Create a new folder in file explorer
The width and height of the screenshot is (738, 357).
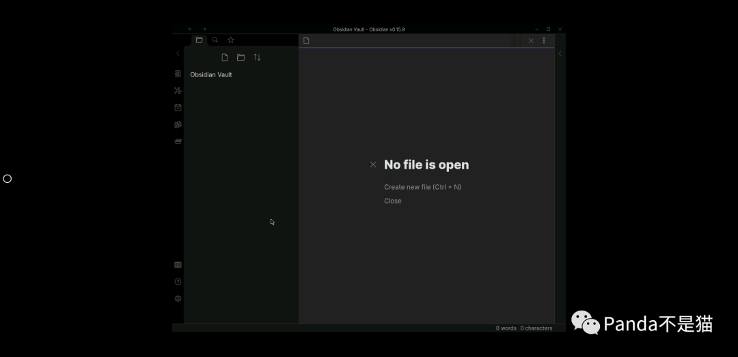241,57
